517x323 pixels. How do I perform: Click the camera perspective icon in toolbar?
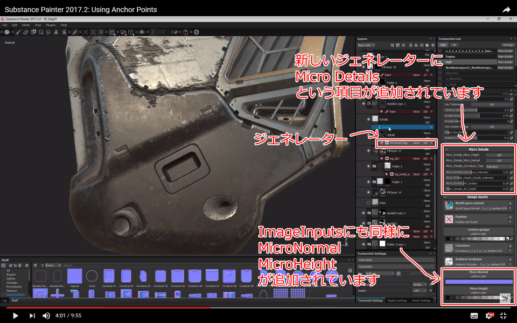[x=123, y=32]
